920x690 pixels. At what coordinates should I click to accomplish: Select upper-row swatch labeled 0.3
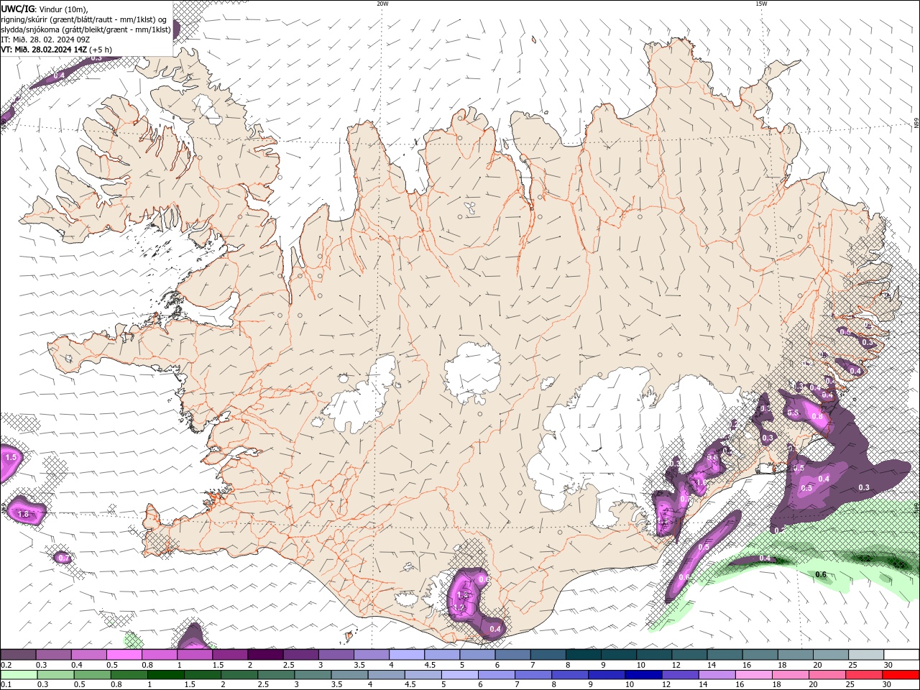53,655
